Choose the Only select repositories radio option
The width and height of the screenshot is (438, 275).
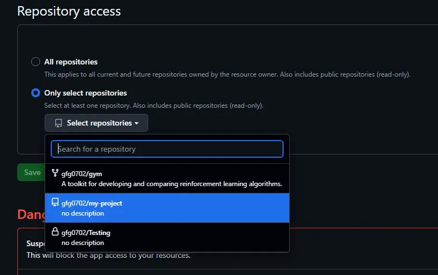(36, 93)
